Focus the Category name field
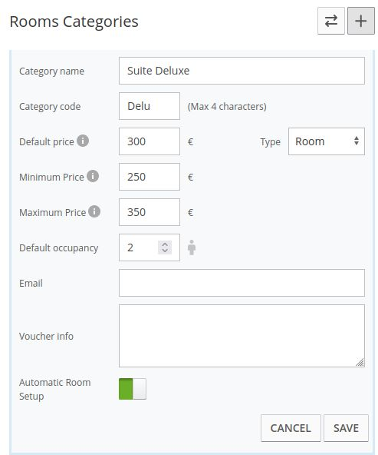This screenshot has width=378, height=455. tap(242, 71)
